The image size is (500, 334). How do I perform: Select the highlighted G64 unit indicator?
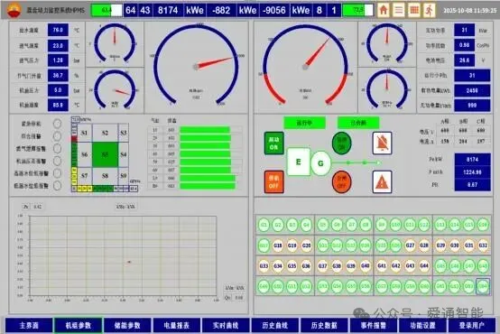click(483, 286)
